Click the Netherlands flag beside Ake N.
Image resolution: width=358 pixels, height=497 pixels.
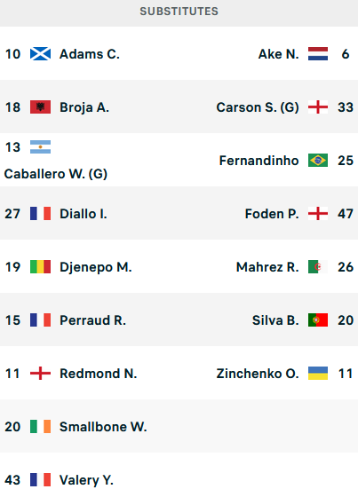tap(318, 54)
